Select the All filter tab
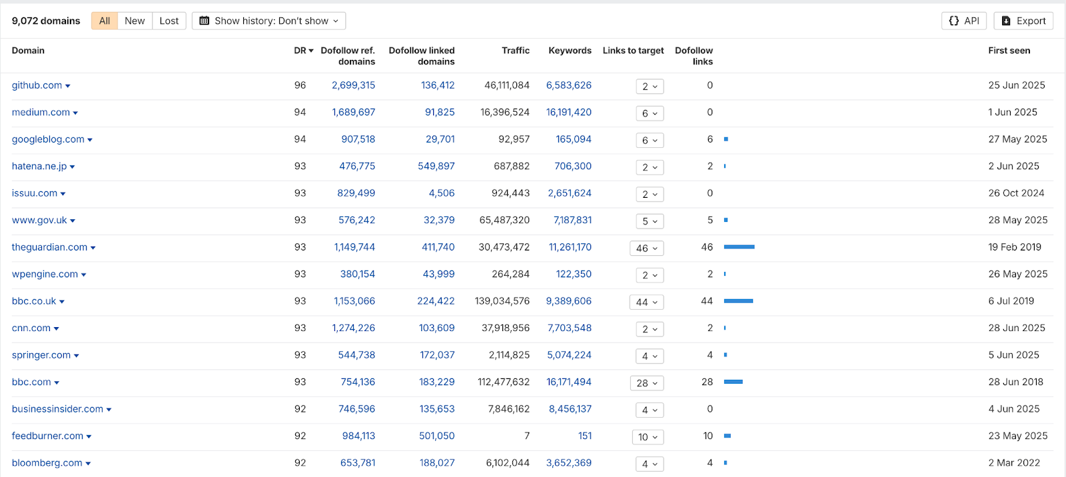Viewport: 1066px width, 477px height. (105, 21)
